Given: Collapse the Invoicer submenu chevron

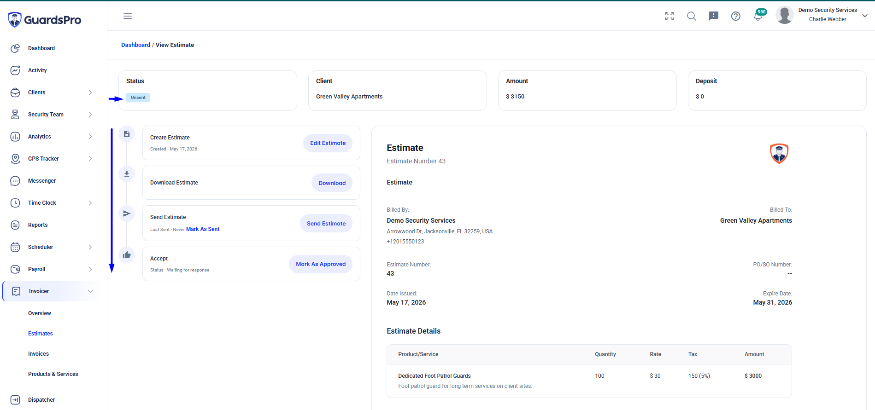Looking at the screenshot, I should click(90, 291).
